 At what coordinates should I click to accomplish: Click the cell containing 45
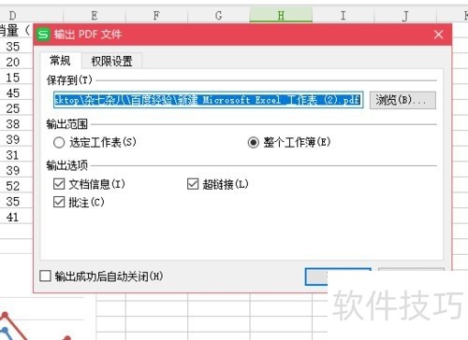pos(16,92)
